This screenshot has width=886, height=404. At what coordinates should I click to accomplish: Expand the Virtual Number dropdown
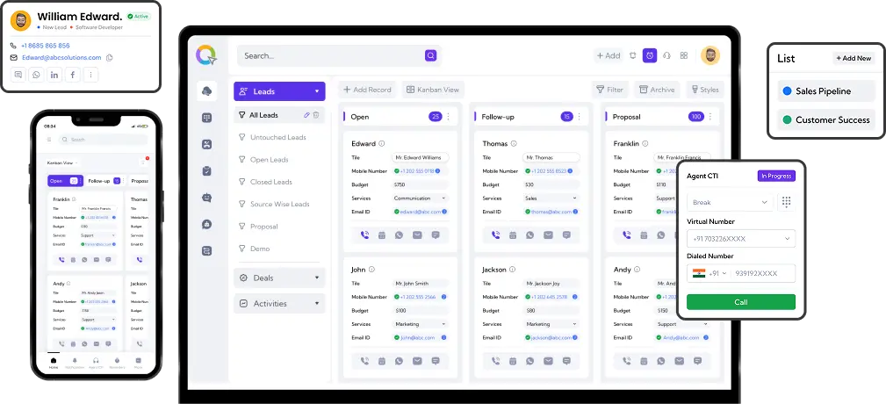click(x=740, y=239)
